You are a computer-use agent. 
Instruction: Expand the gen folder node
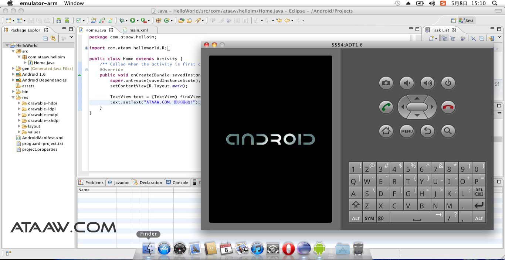click(x=13, y=68)
